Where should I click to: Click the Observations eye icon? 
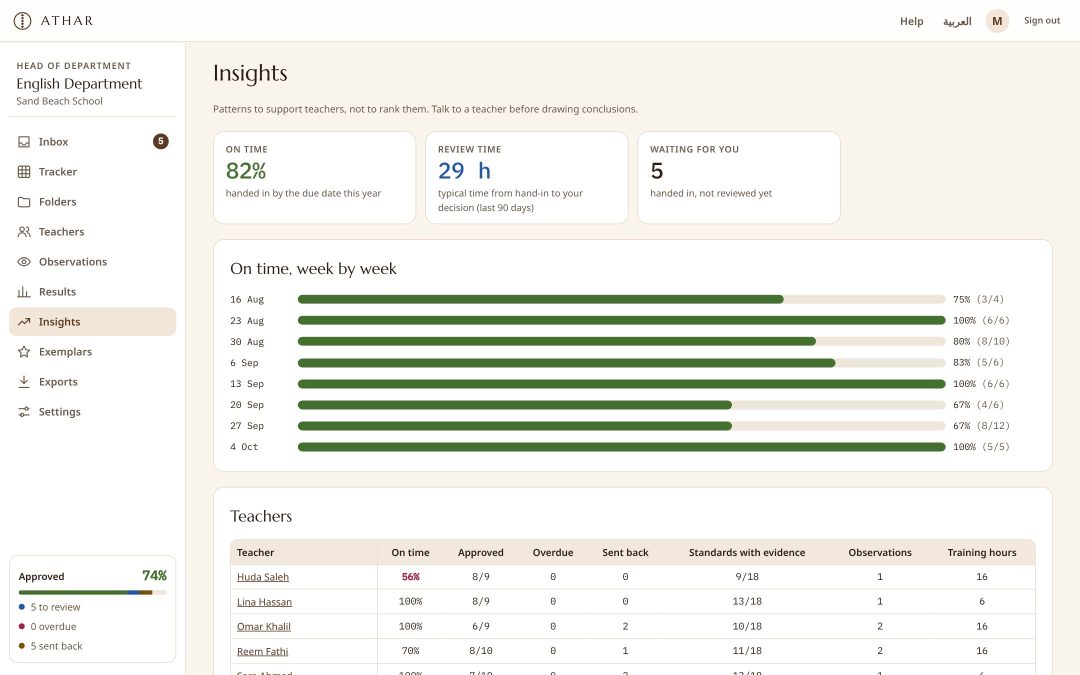click(24, 262)
